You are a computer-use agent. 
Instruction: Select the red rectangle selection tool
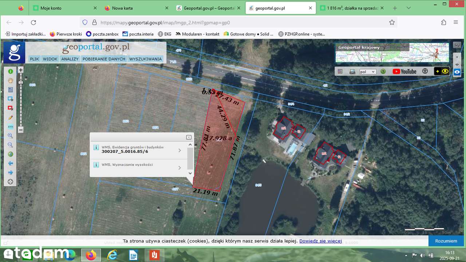coord(11,108)
